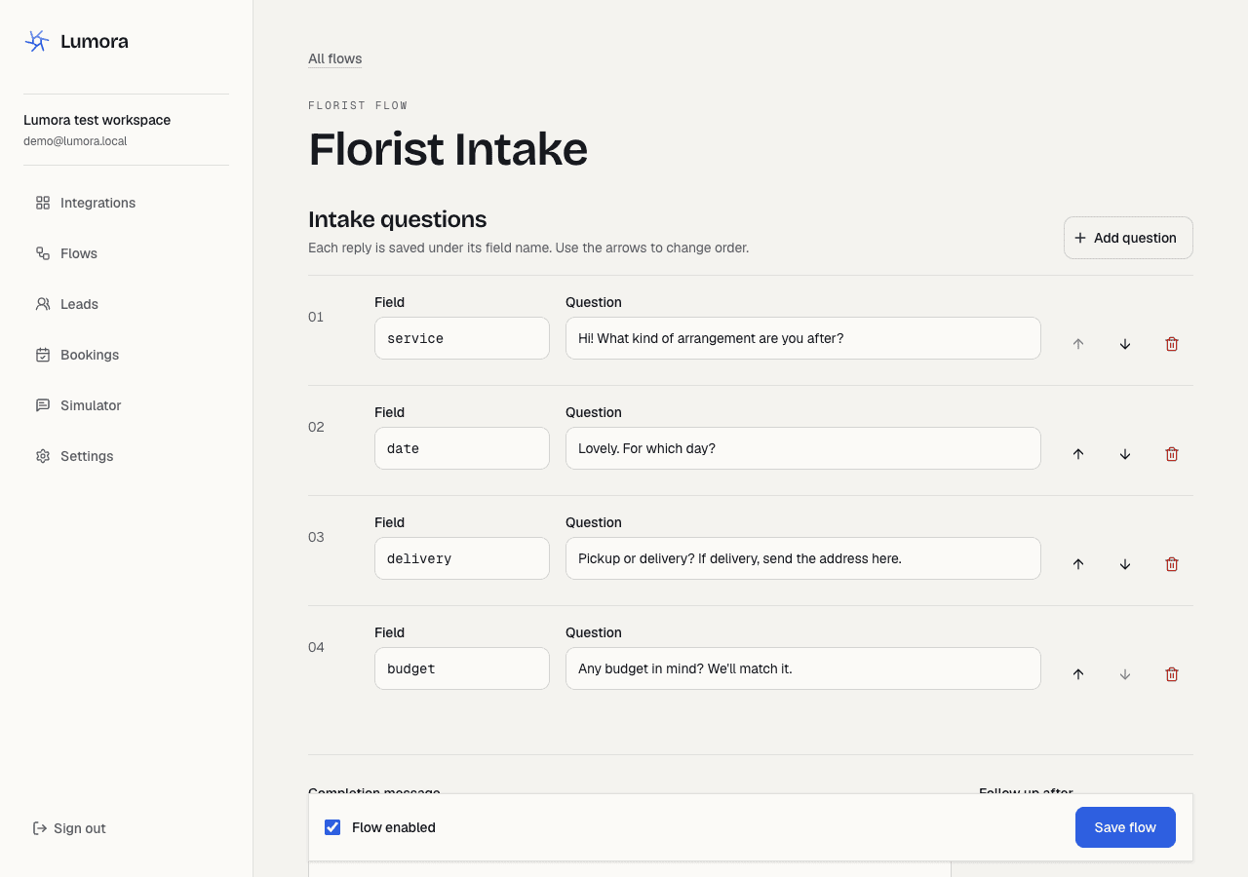Click the FLORIST FLOW label

(358, 105)
